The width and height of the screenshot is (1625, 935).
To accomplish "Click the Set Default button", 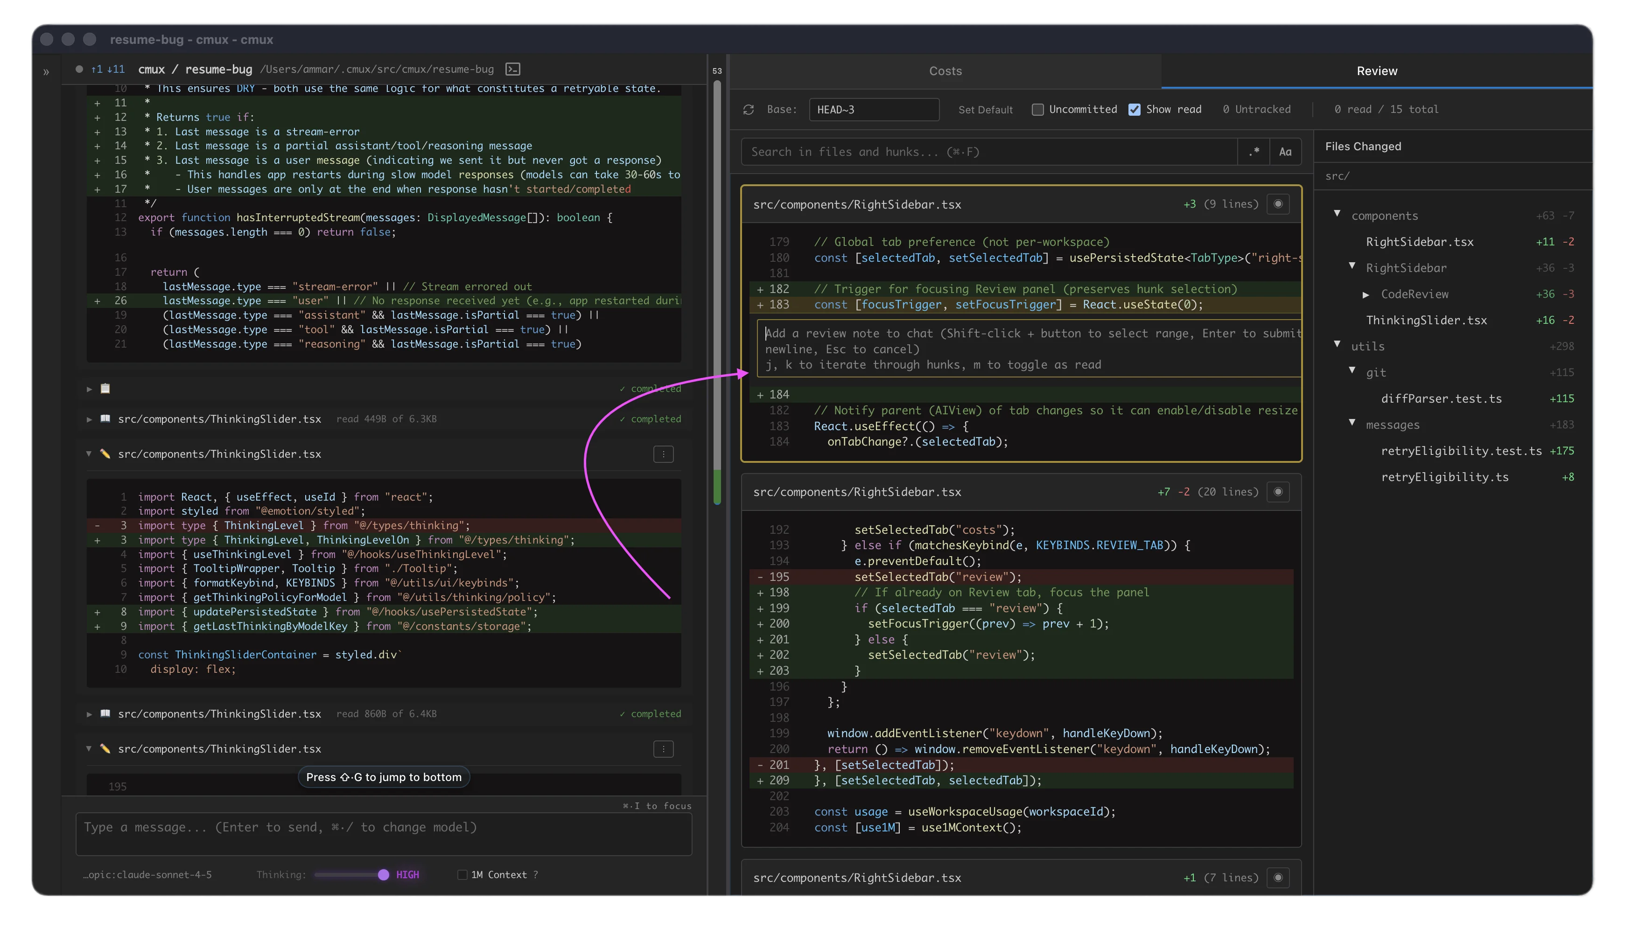I will tap(985, 109).
